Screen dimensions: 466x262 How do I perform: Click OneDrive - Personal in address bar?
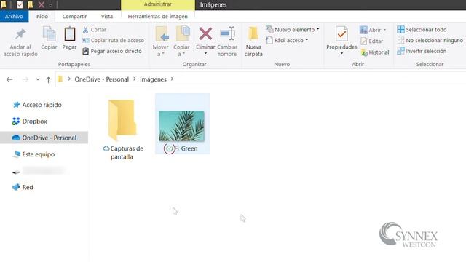(102, 79)
